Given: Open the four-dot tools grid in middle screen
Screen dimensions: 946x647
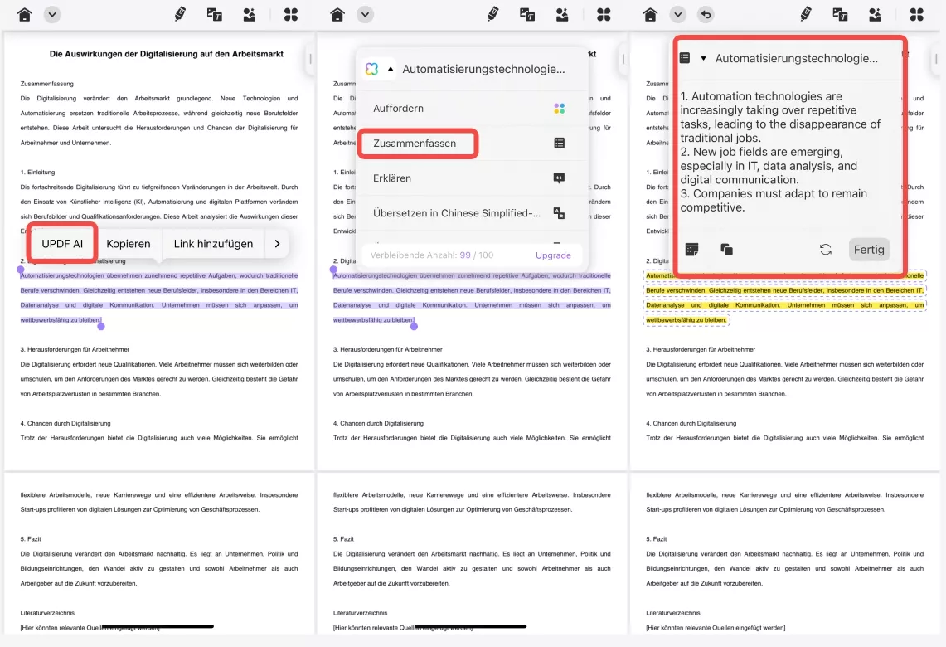Looking at the screenshot, I should click(x=604, y=14).
